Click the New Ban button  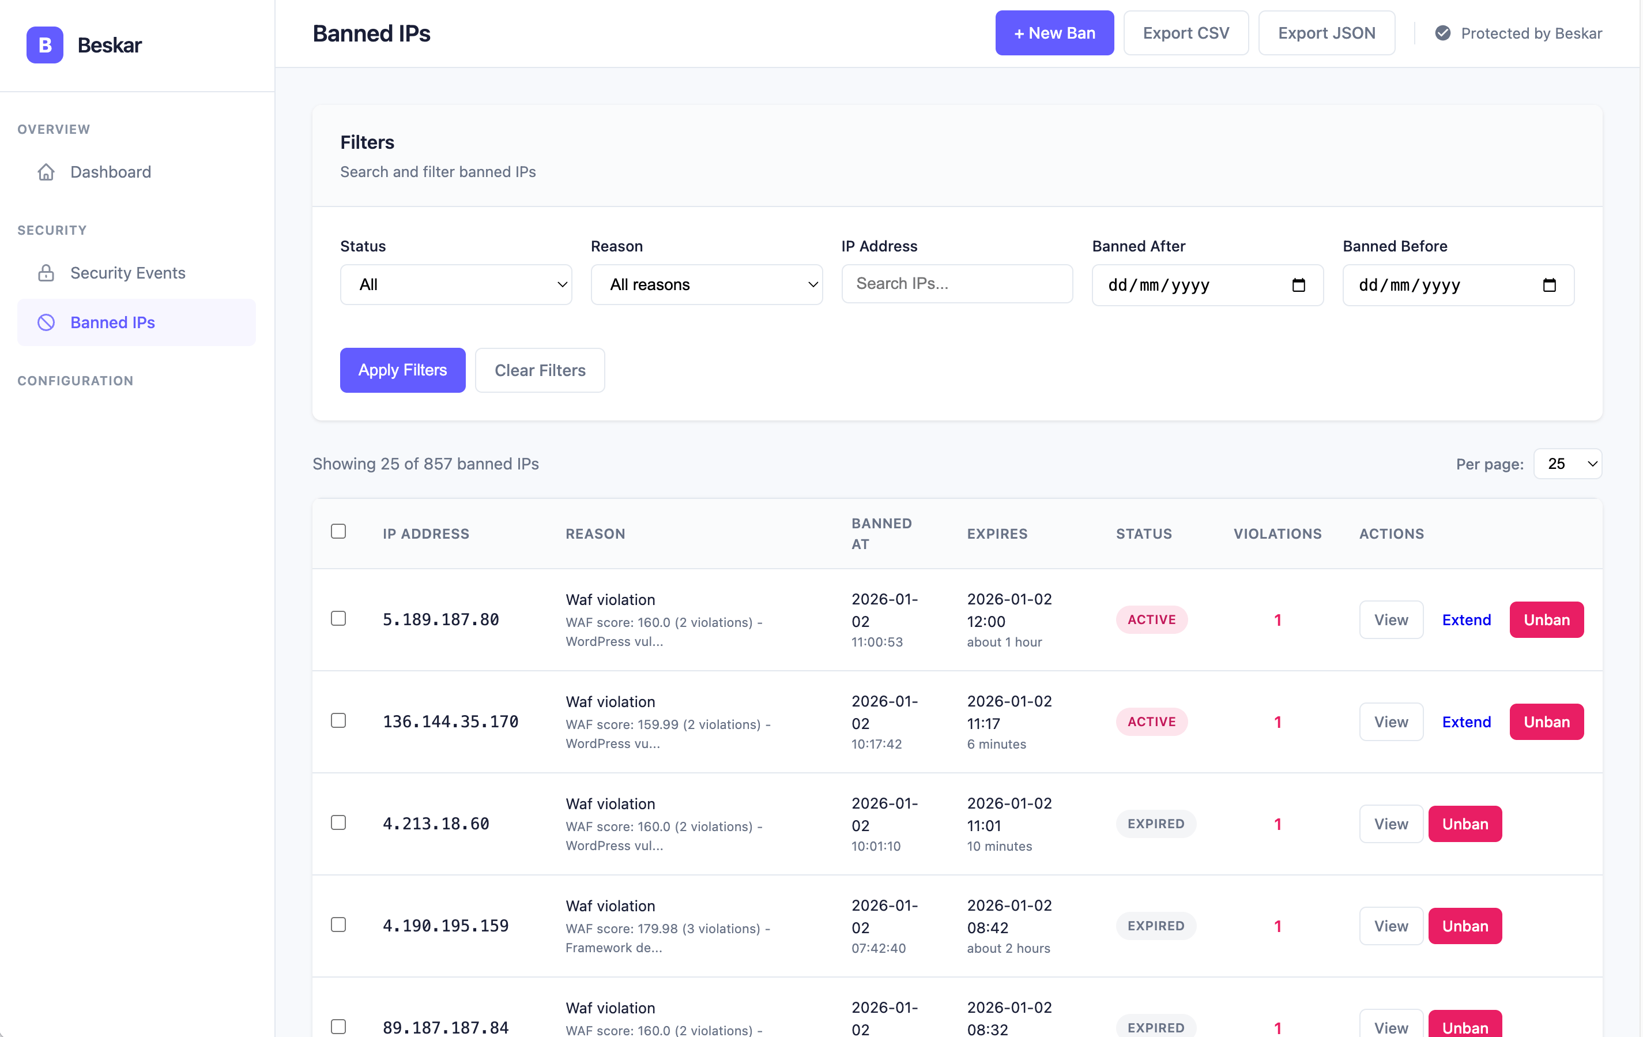(x=1054, y=32)
